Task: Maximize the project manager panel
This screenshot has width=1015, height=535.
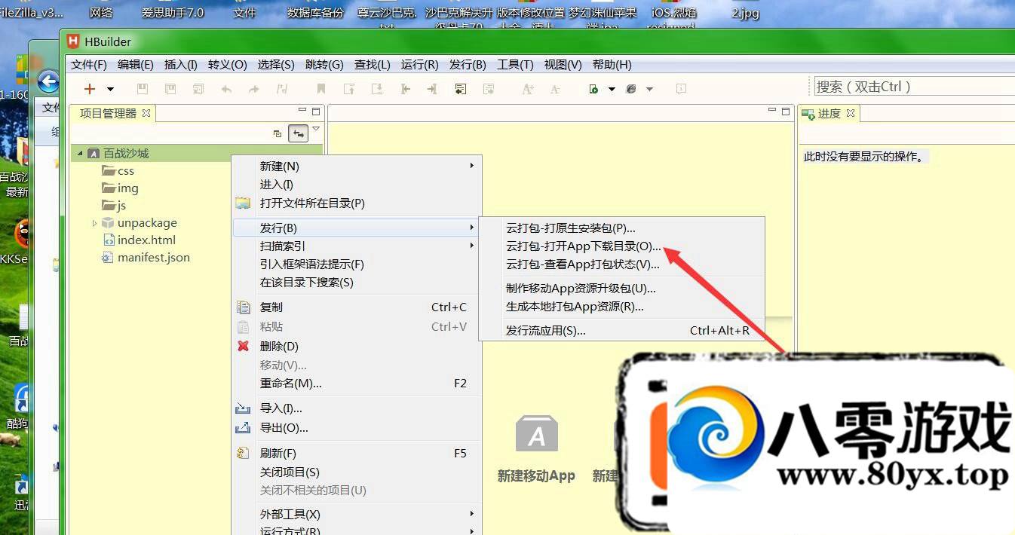Action: 317,112
